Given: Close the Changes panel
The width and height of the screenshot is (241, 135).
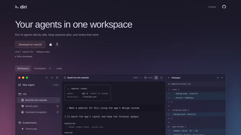Looking at the screenshot, I should pyautogui.click(x=222, y=78).
